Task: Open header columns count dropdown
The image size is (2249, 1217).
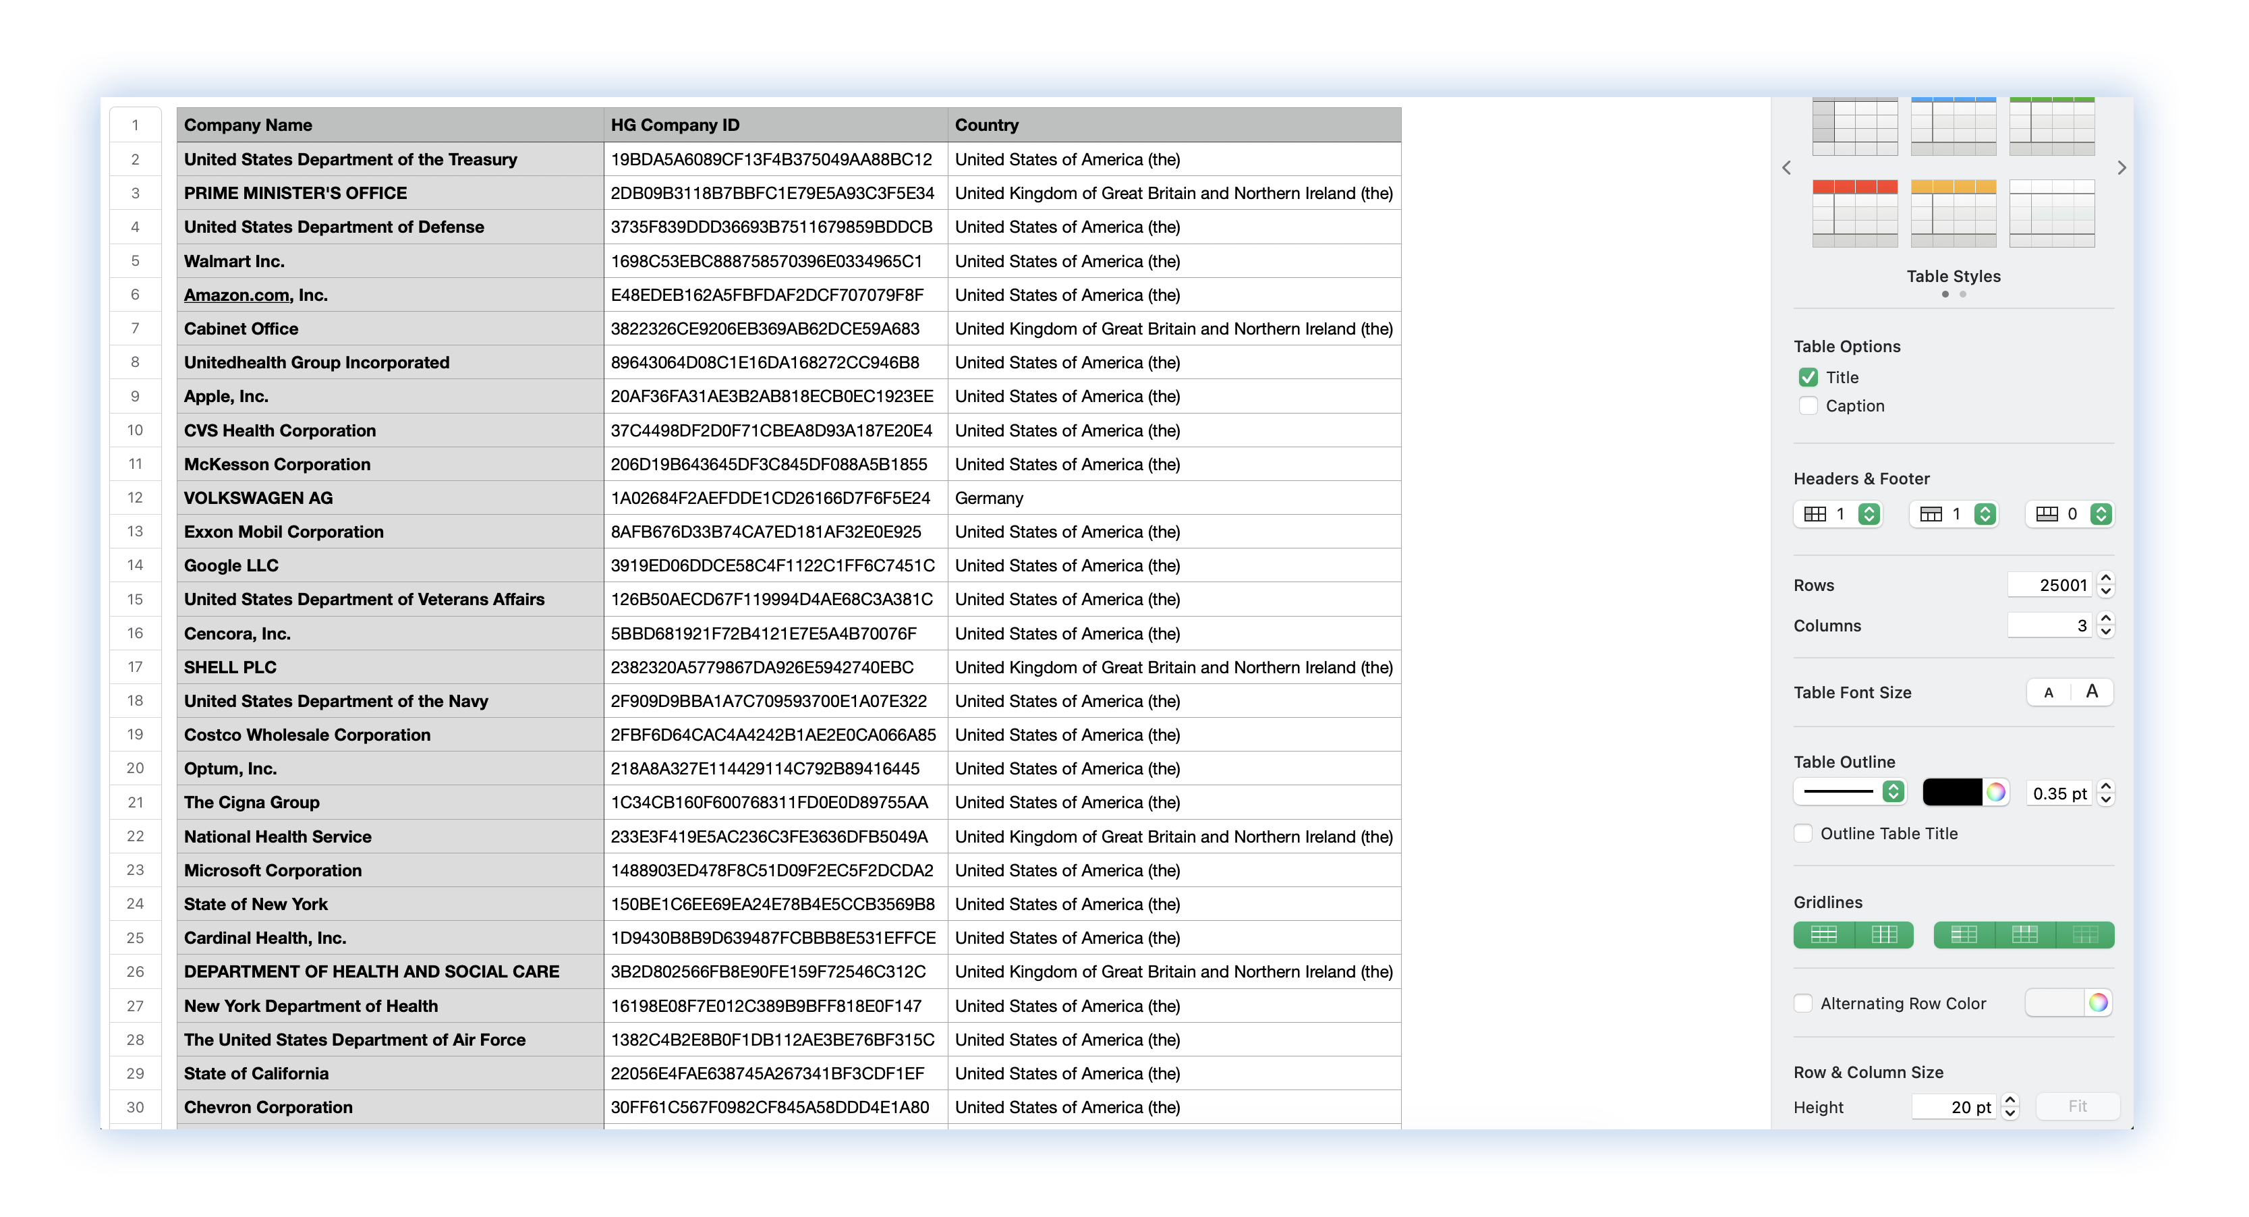Action: tap(1869, 514)
